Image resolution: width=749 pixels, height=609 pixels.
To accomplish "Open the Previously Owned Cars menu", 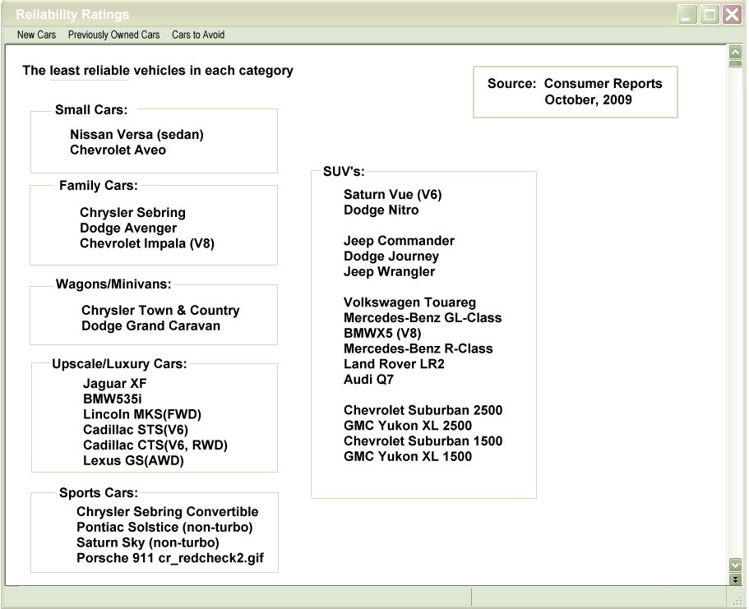I will [x=113, y=35].
